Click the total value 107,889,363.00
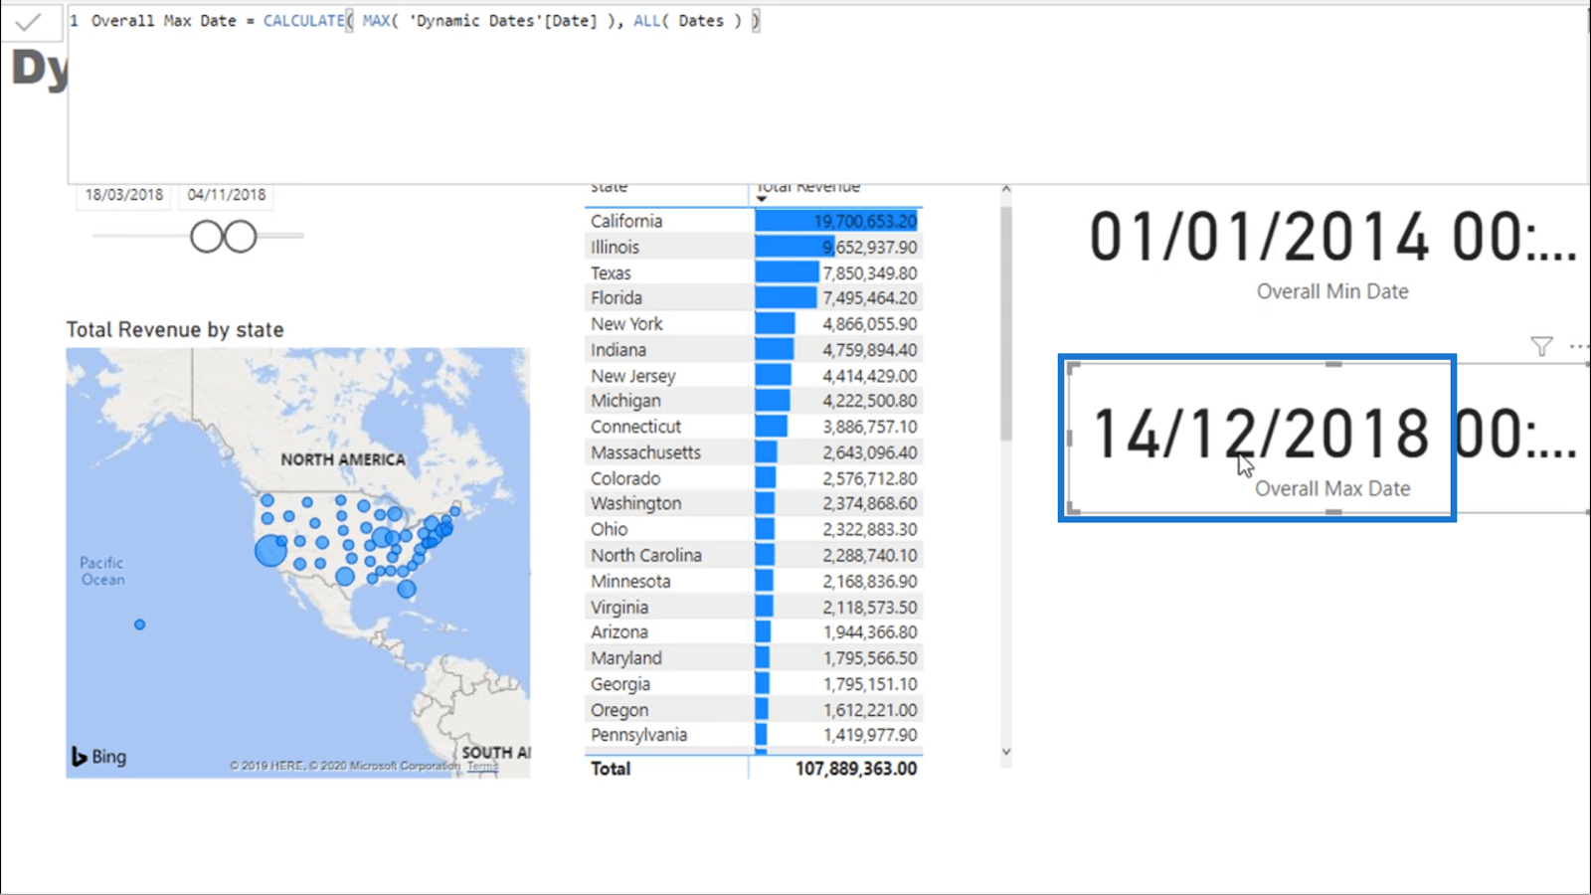The height and width of the screenshot is (895, 1591). click(856, 769)
